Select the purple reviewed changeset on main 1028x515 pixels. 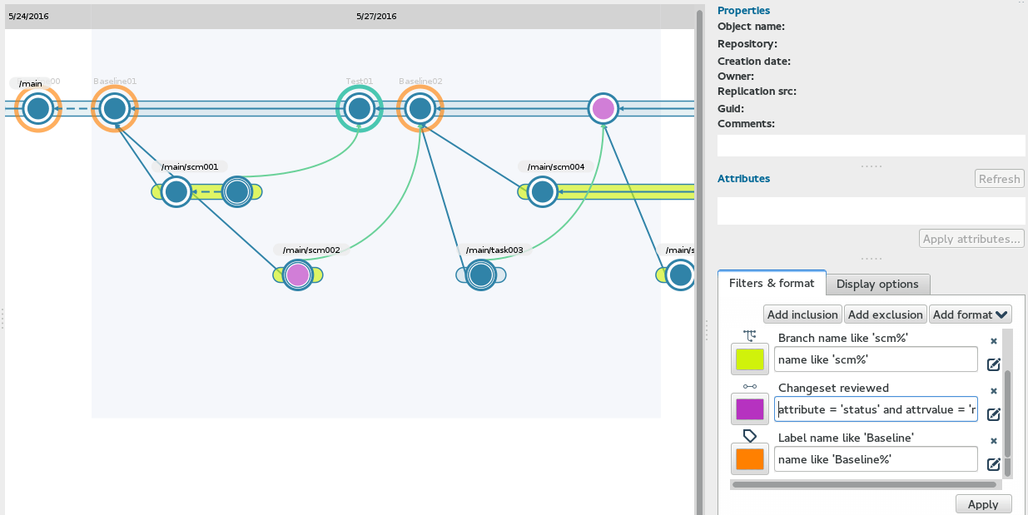(x=603, y=108)
